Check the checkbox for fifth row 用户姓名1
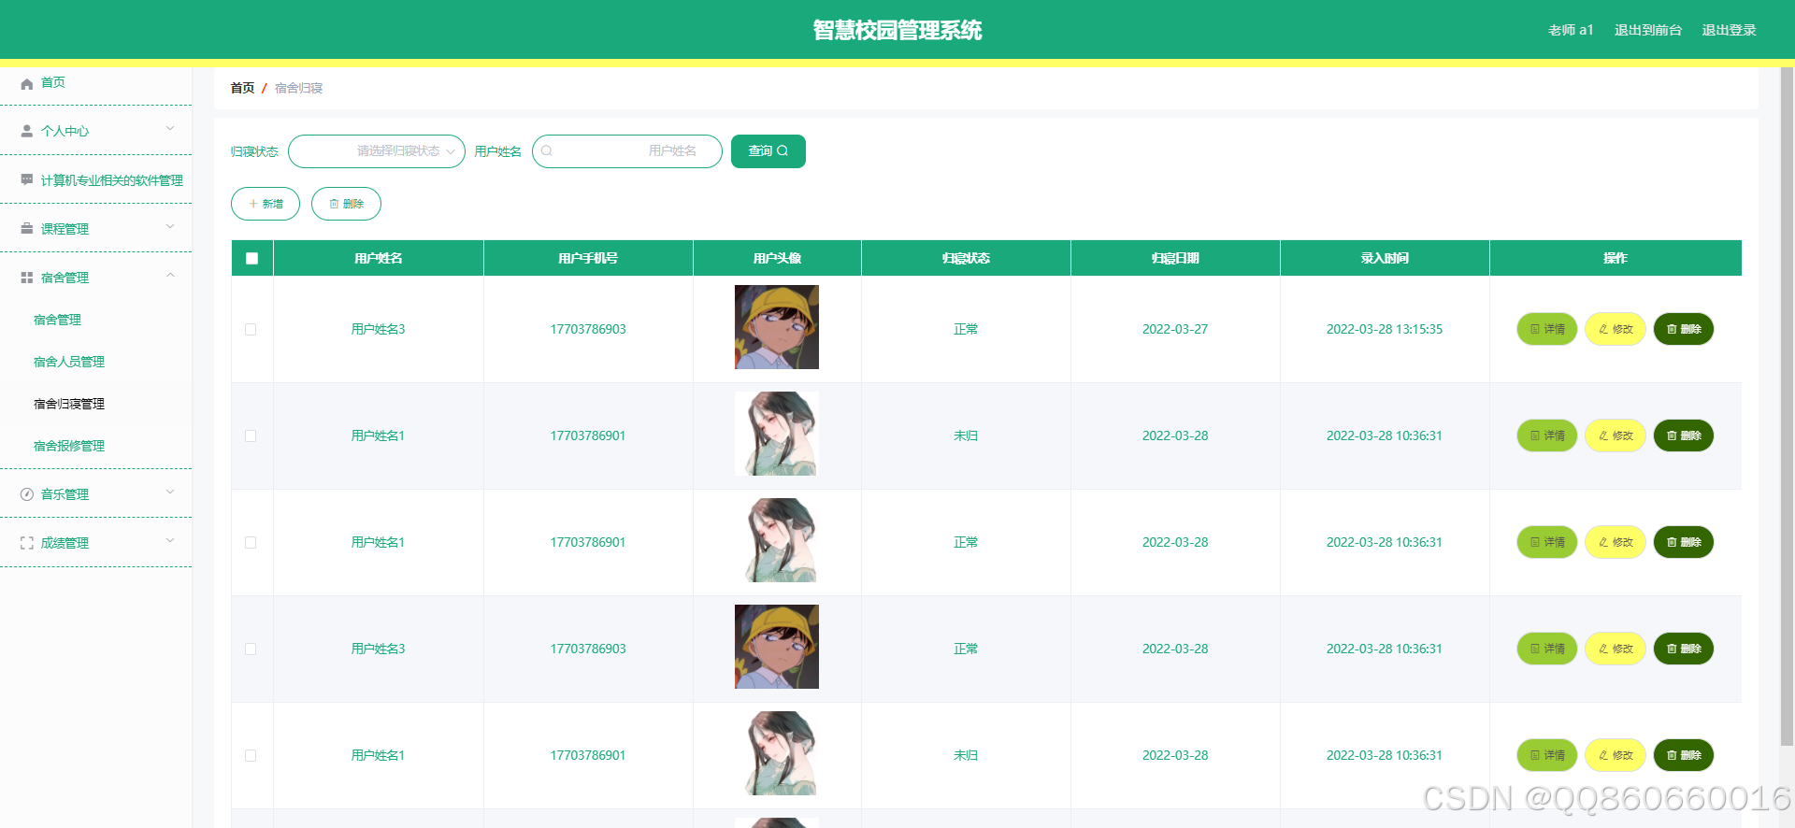This screenshot has height=828, width=1795. click(251, 755)
